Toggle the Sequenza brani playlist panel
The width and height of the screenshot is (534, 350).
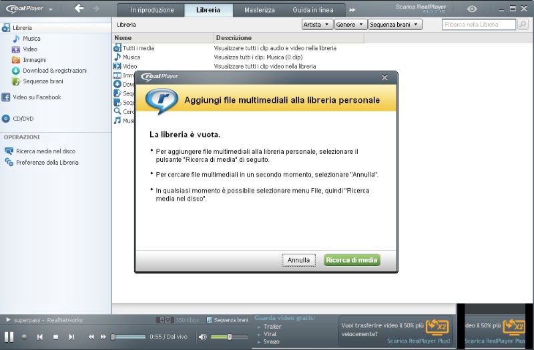227,320
